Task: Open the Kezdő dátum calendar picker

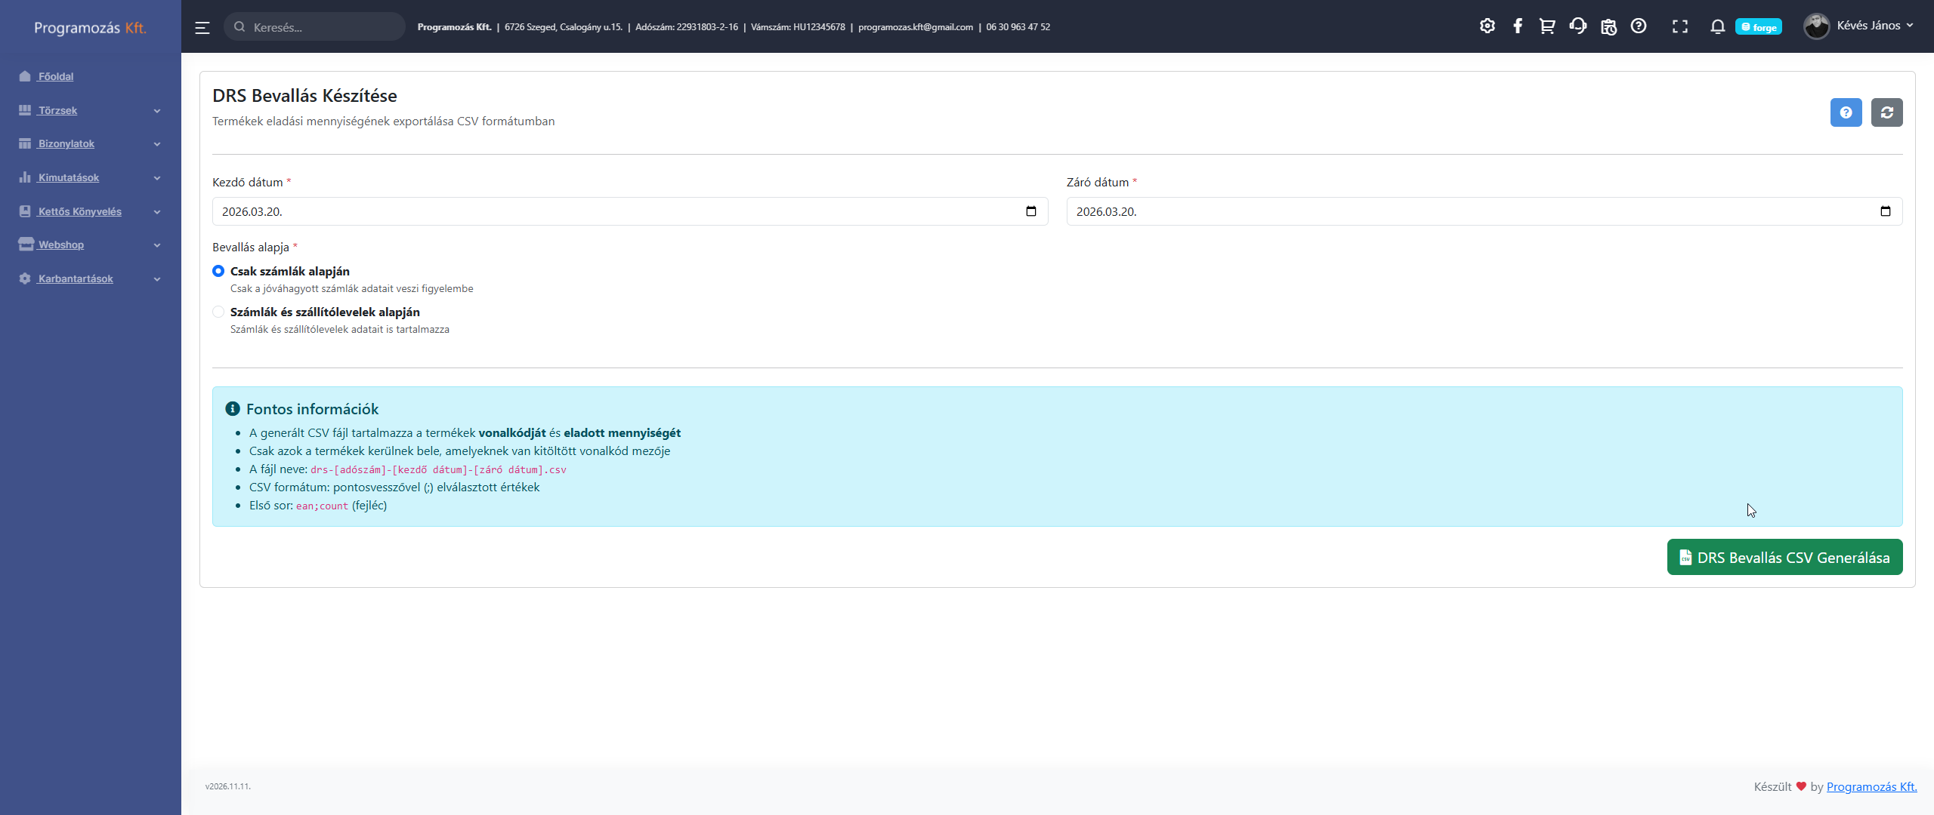Action: point(1031,211)
